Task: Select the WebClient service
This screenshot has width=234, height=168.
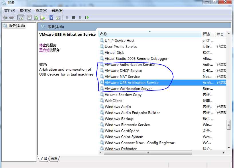Action: tap(162, 101)
